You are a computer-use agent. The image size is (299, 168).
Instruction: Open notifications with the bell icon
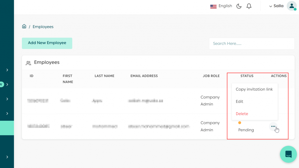coord(249,6)
